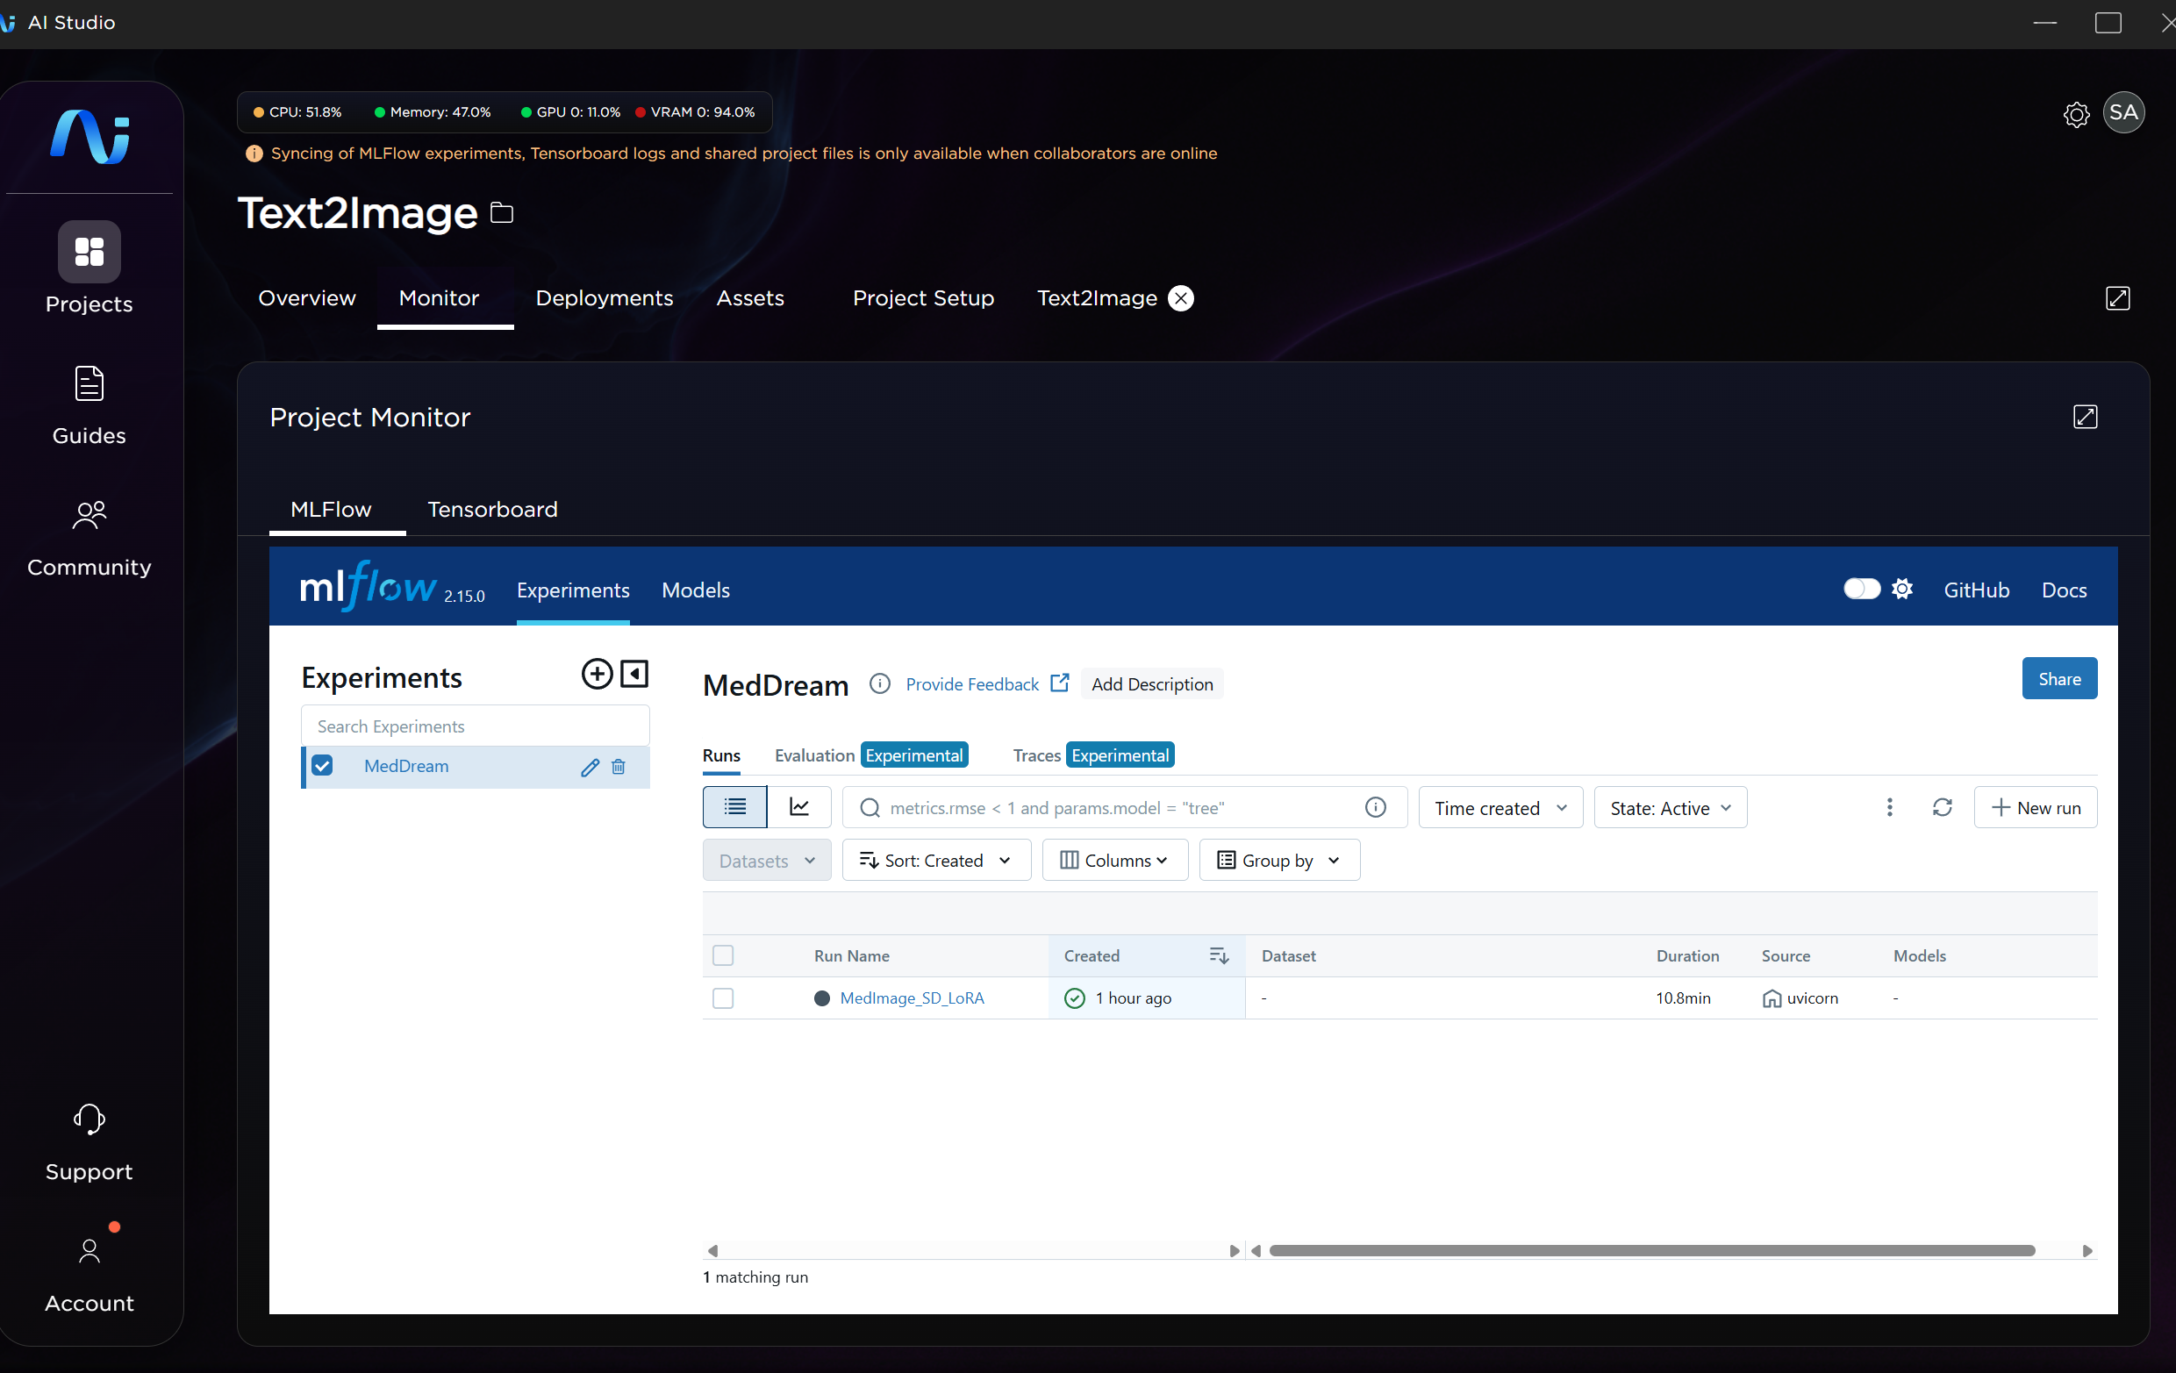
Task: Switch to the Tensorboard tab
Action: pos(492,510)
